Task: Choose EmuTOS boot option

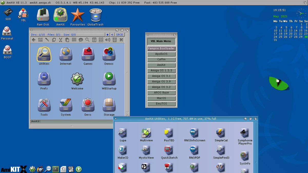Action: (161, 104)
